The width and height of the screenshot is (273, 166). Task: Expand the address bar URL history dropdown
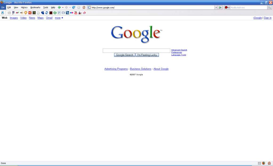tap(216, 7)
